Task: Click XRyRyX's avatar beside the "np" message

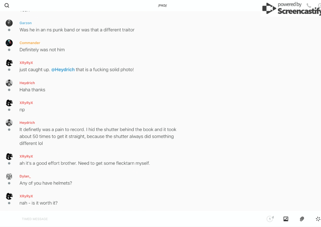Action: coord(9,103)
